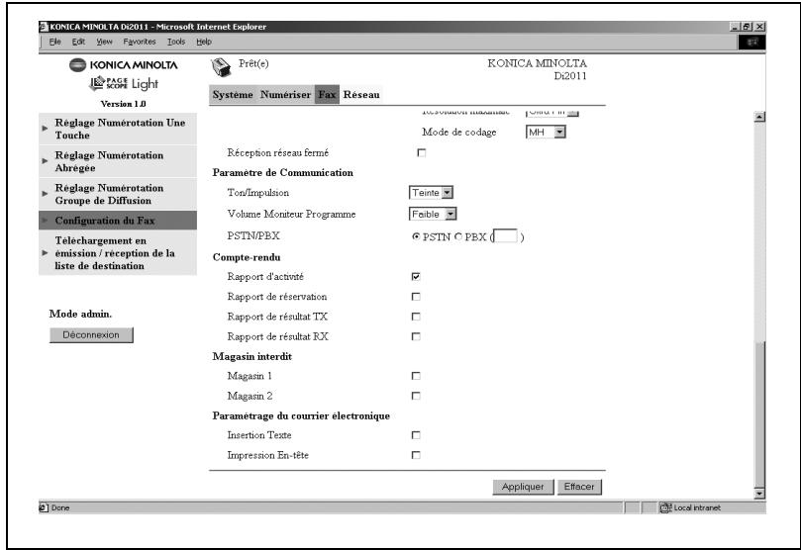The image size is (801, 550).
Task: Click the Magasin interdit heading
Action: pyautogui.click(x=251, y=356)
